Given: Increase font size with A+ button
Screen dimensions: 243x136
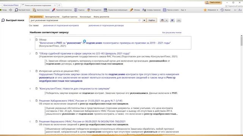Looking at the screenshot, I should [240, 10].
